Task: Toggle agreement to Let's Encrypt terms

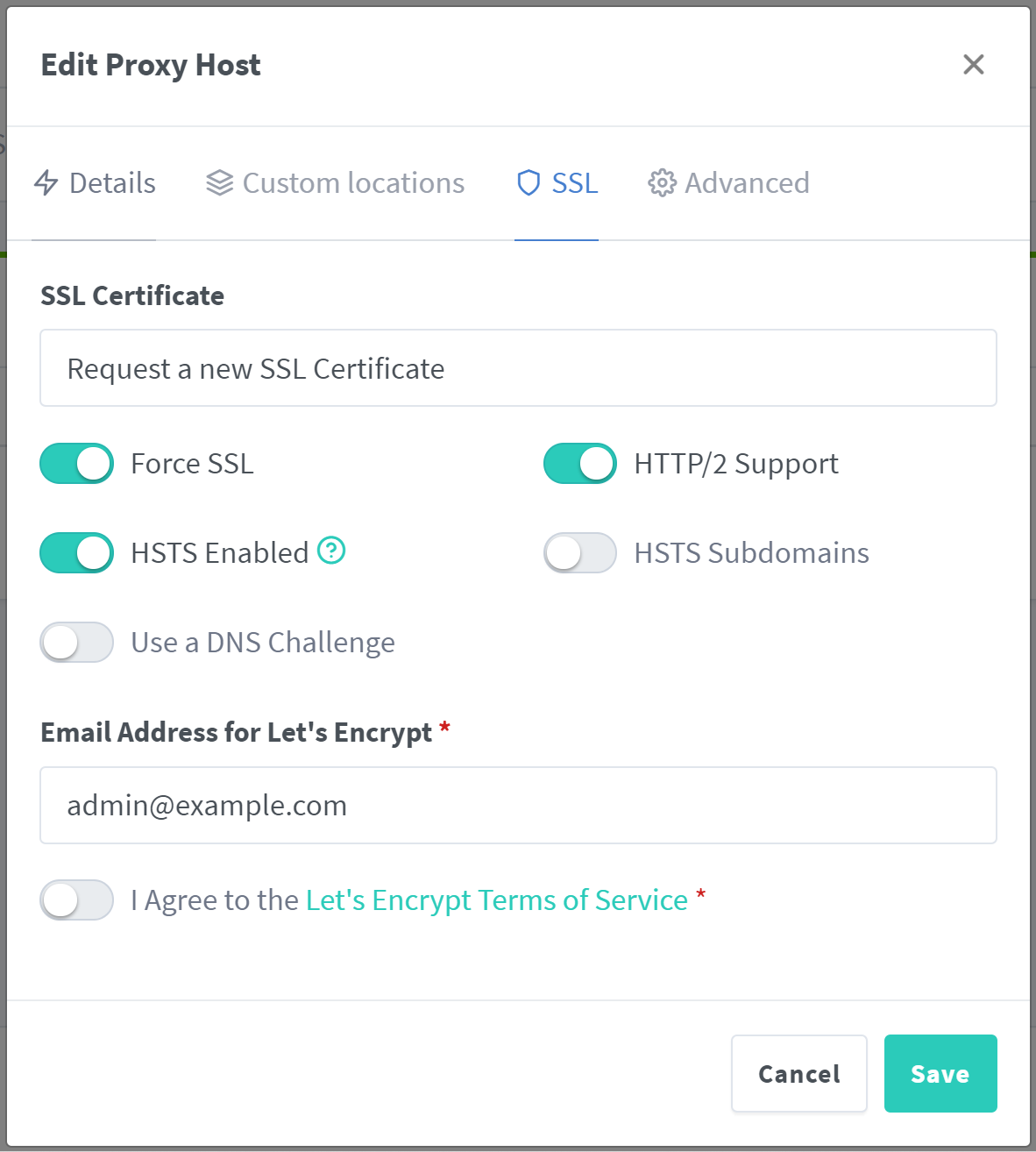Action: (77, 900)
